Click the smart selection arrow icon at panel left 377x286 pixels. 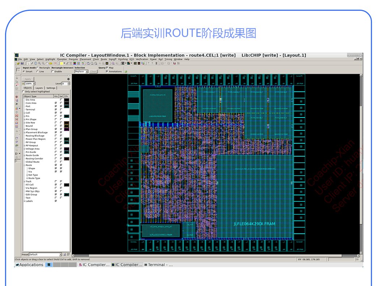point(18,70)
